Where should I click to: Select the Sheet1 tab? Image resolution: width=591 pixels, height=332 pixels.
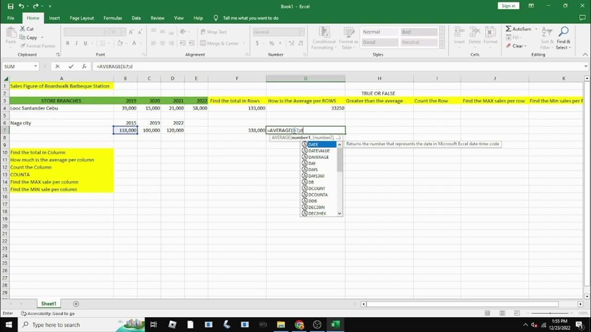[48, 304]
